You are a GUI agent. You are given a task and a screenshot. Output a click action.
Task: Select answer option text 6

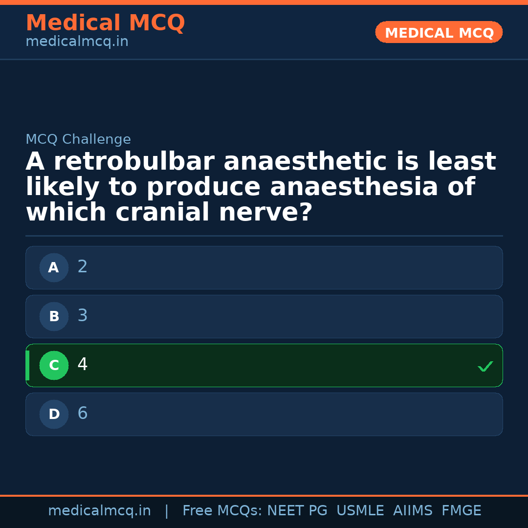pos(83,414)
